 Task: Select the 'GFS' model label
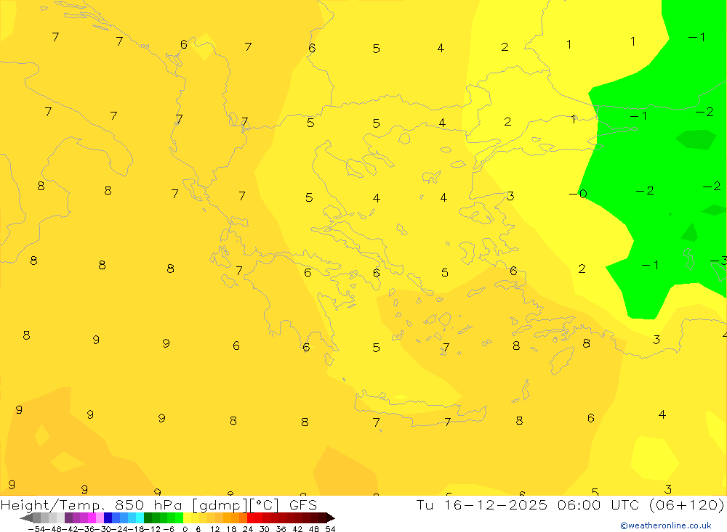point(303,505)
